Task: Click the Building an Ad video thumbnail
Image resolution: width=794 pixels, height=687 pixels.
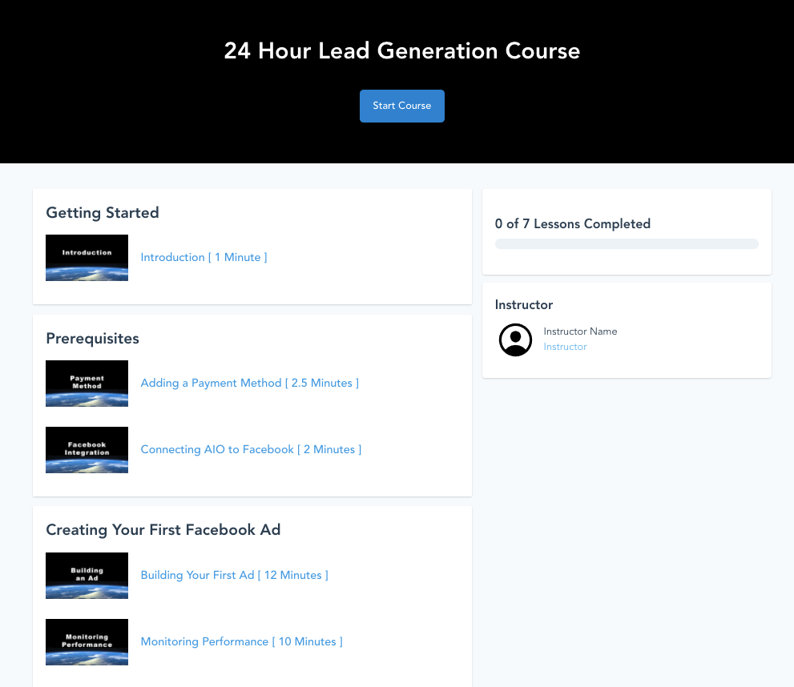Action: [87, 576]
